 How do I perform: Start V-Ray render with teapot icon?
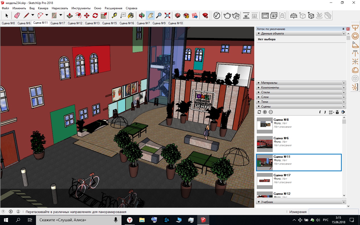[x=227, y=15]
